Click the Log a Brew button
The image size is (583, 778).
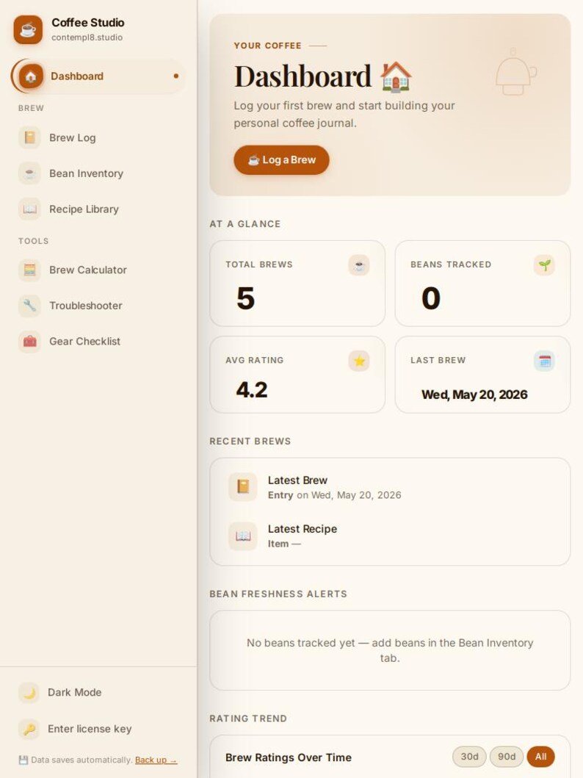coord(281,159)
